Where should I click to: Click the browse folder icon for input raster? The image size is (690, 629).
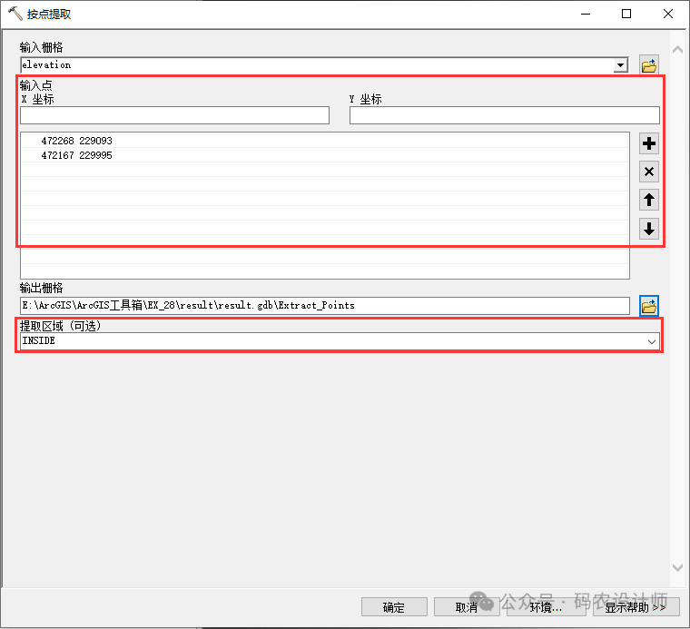click(x=648, y=65)
